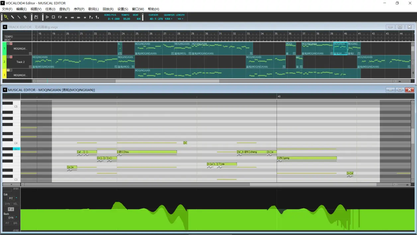The image size is (417, 235).
Task: Select the Arrow pointer tool
Action: coord(6,17)
